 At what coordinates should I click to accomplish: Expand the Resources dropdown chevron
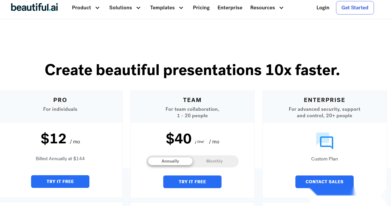[x=281, y=8]
